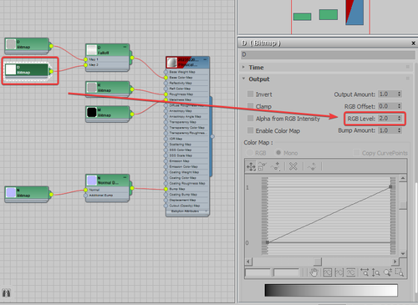
Task: Click Zoom Vertical Extents icon
Action: click(x=350, y=272)
